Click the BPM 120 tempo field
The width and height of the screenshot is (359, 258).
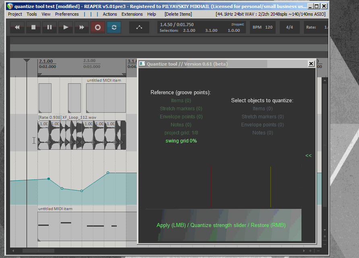pos(263,27)
